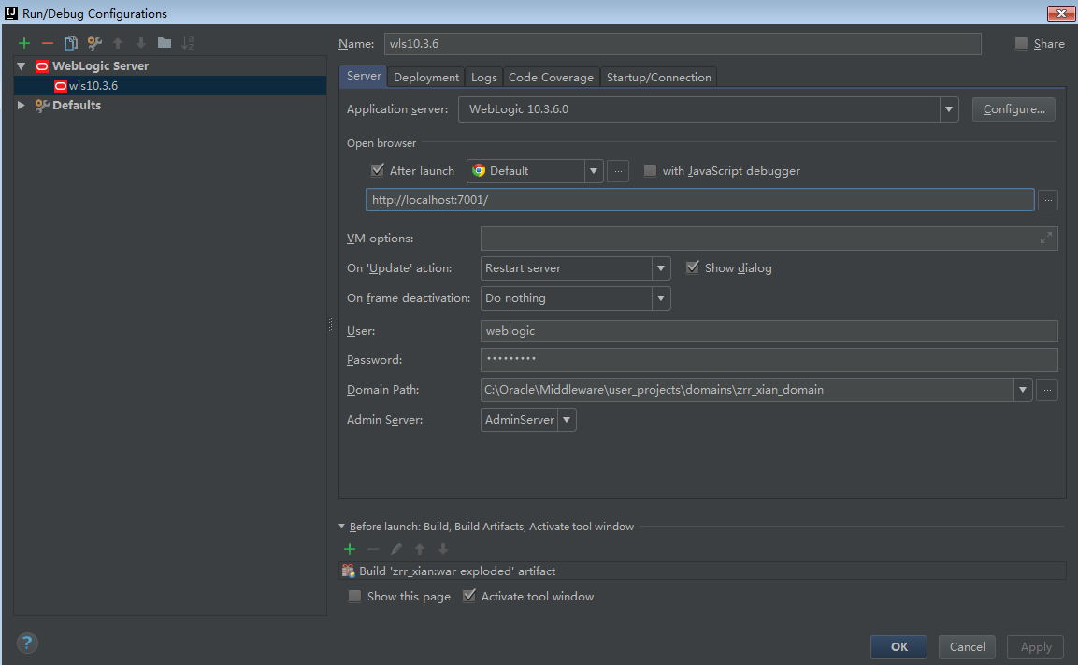
Task: Open the Default browser dropdown
Action: click(594, 171)
